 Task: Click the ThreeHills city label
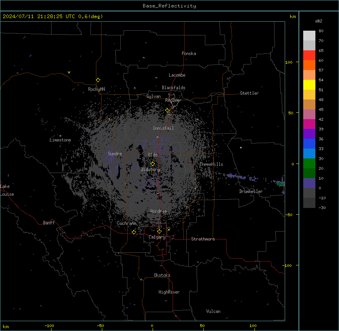[x=211, y=164]
